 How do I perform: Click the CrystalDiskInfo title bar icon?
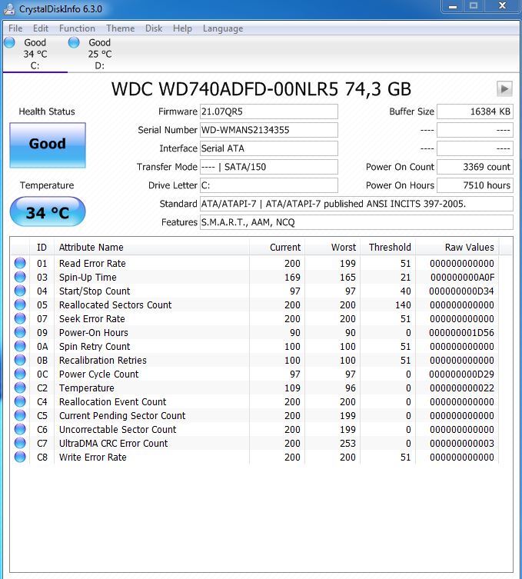pyautogui.click(x=9, y=9)
